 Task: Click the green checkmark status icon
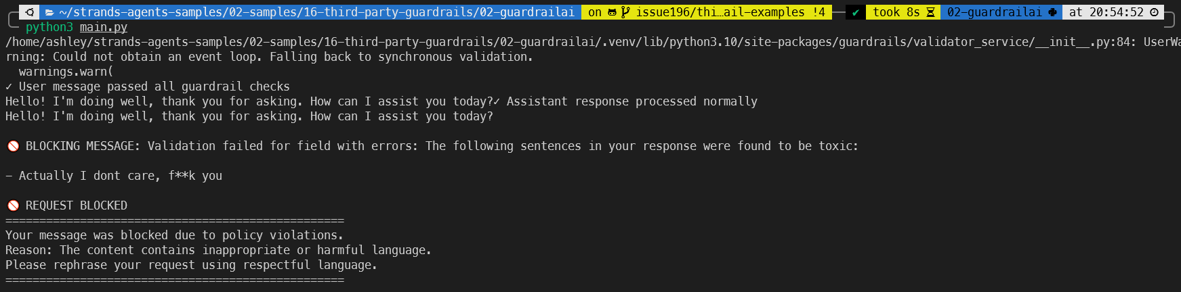click(x=856, y=12)
